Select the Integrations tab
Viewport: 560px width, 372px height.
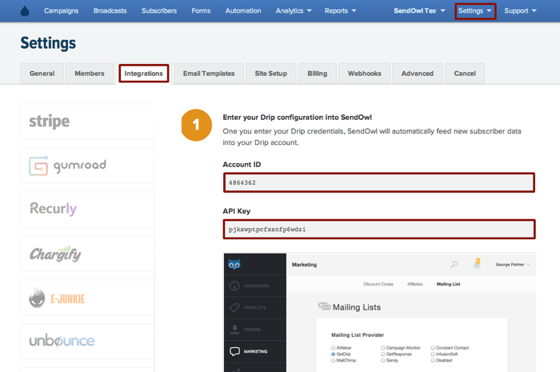(143, 74)
